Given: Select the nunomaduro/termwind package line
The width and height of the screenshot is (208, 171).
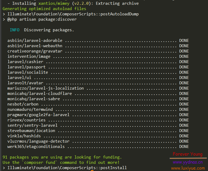Looking at the screenshot, I should pos(98,109).
